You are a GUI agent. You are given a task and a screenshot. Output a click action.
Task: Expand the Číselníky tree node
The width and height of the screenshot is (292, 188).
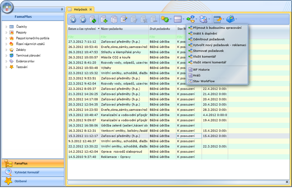tap(6, 27)
